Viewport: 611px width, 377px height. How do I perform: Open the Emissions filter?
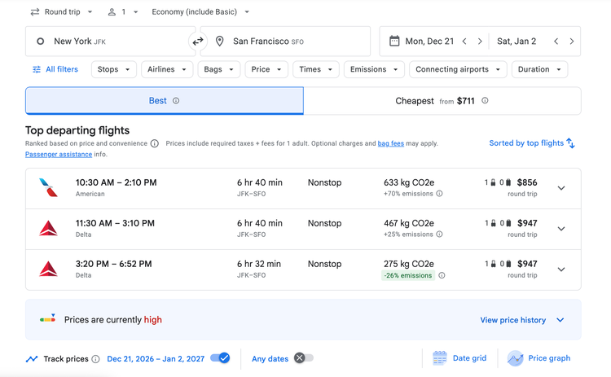(x=374, y=69)
